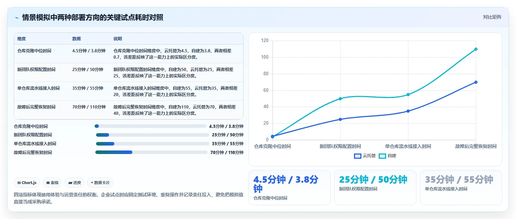Open the 25分钟 / 50分钟 data card
The width and height of the screenshot is (516, 219).
375,188
